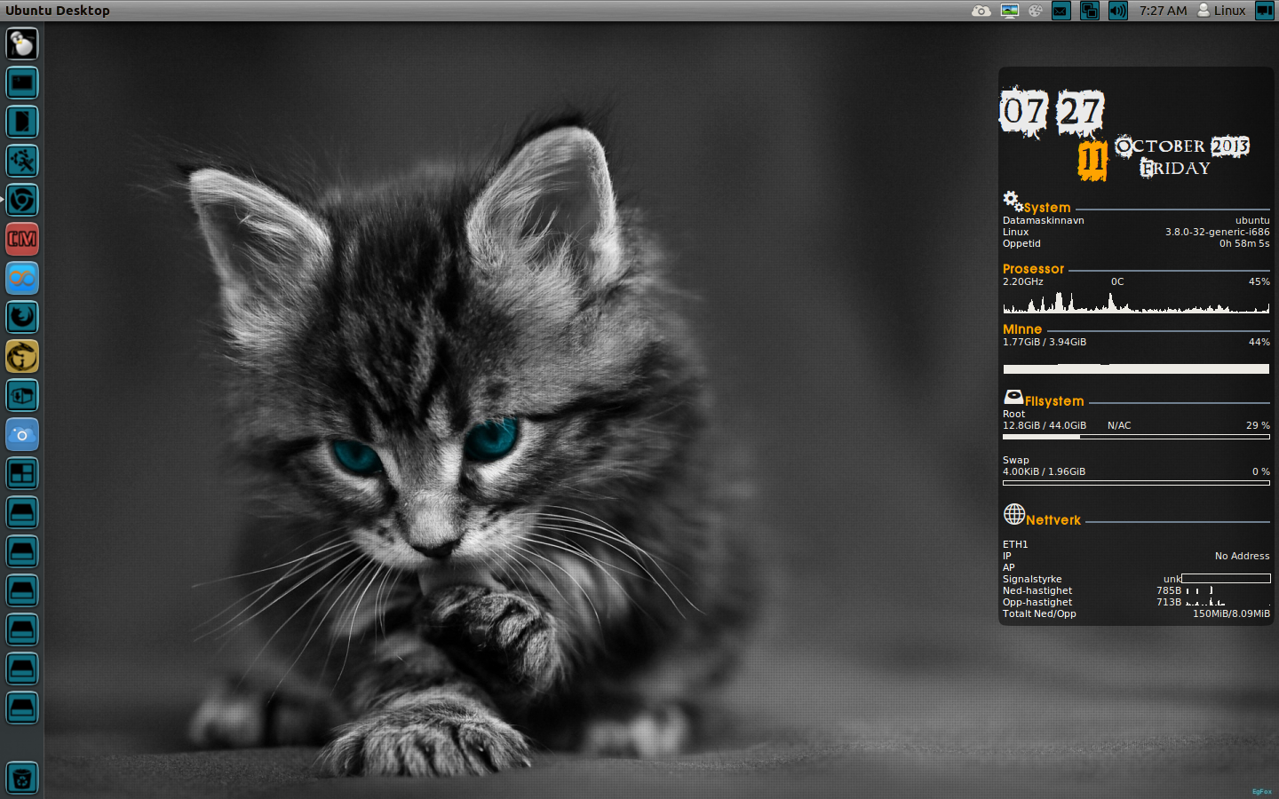Viewport: 1279px width, 799px height.
Task: Launch Firefox from the dock
Action: click(22, 317)
